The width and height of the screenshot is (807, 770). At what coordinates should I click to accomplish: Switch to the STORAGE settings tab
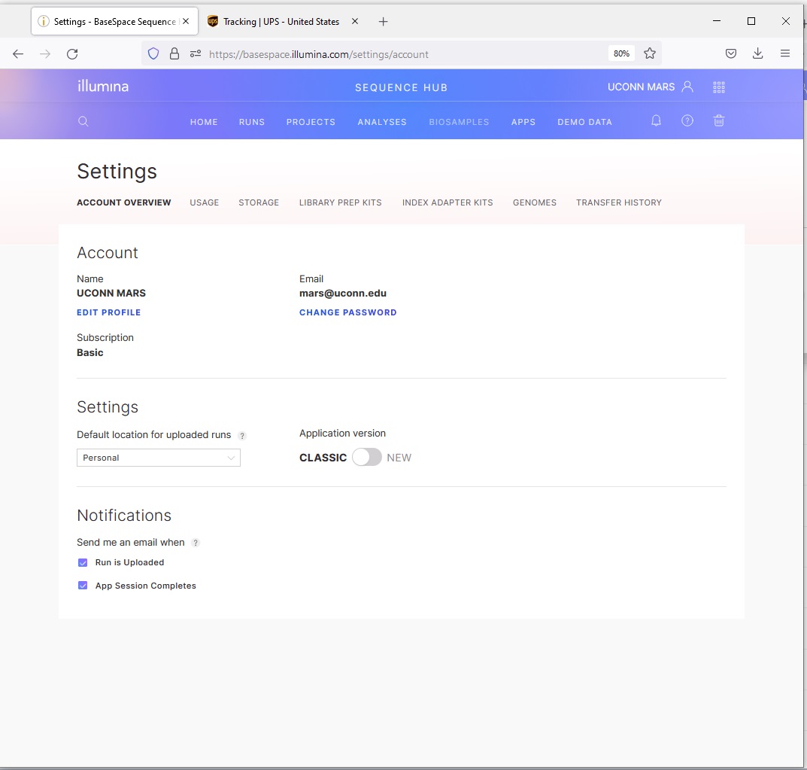tap(259, 202)
